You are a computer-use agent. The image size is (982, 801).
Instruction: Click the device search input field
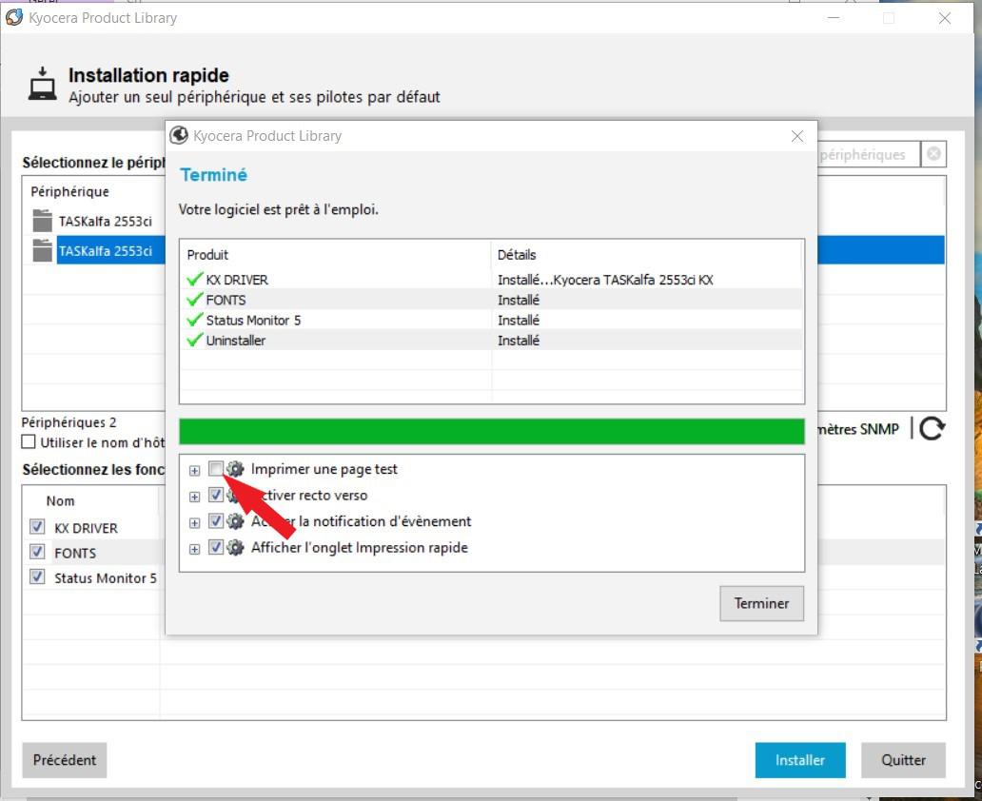pos(866,154)
